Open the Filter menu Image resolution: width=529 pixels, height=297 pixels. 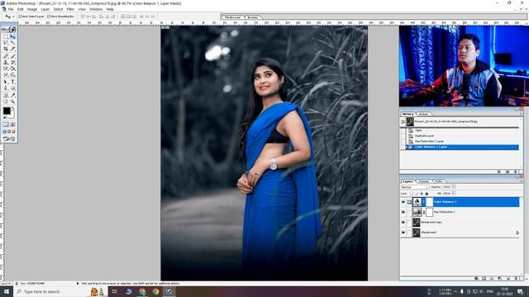click(x=70, y=9)
